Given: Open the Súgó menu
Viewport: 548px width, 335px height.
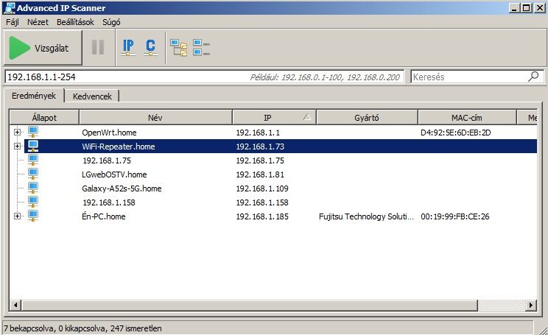Looking at the screenshot, I should click(111, 22).
